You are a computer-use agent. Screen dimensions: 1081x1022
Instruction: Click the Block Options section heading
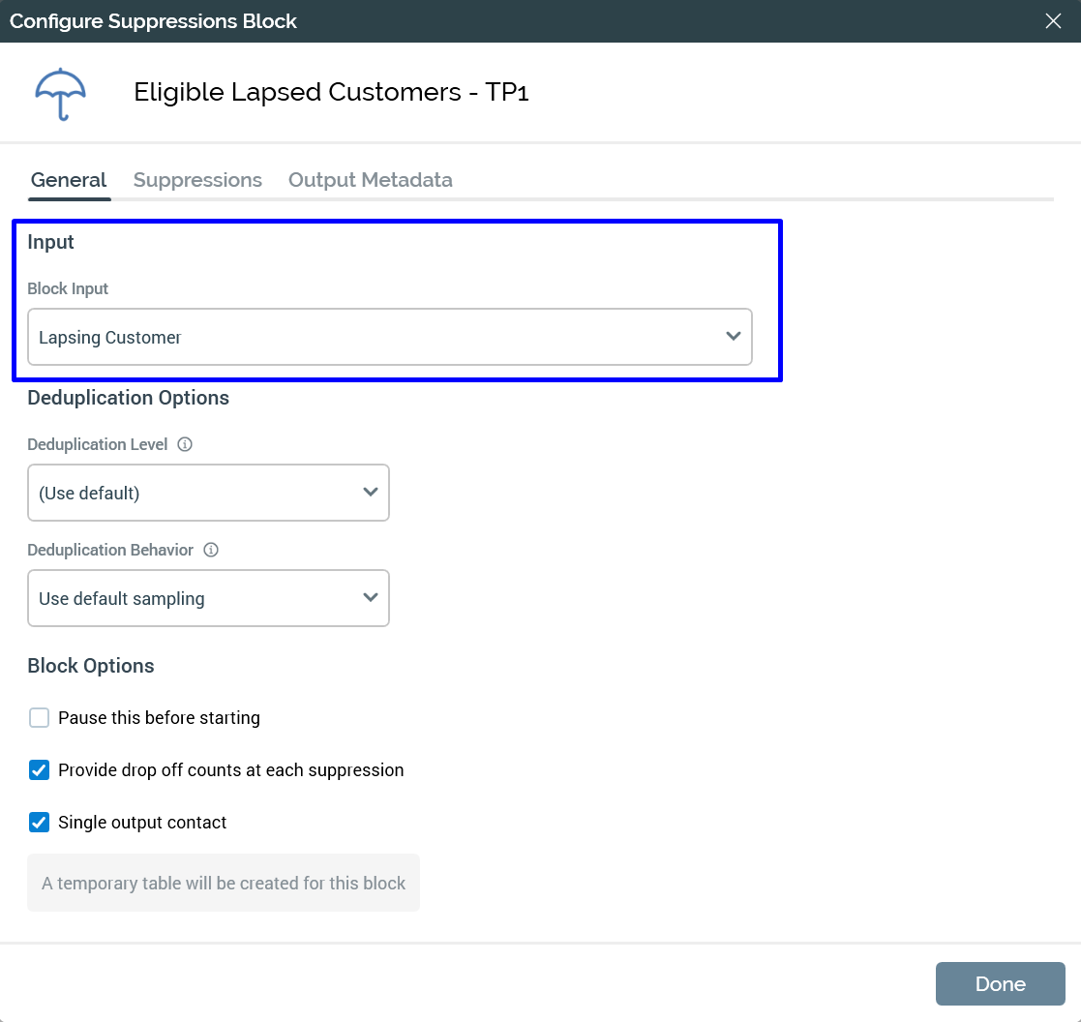point(91,666)
